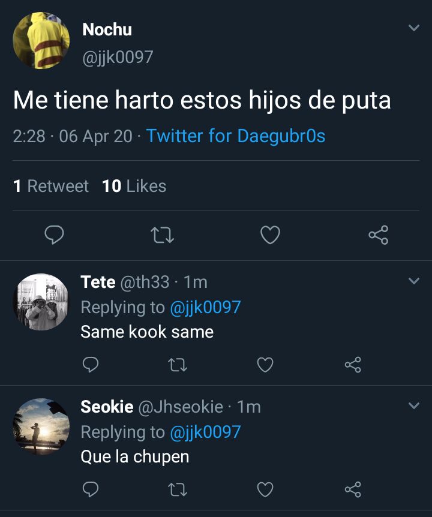This screenshot has height=517, width=432.
Task: Share Seokie's reply
Action: [x=353, y=489]
